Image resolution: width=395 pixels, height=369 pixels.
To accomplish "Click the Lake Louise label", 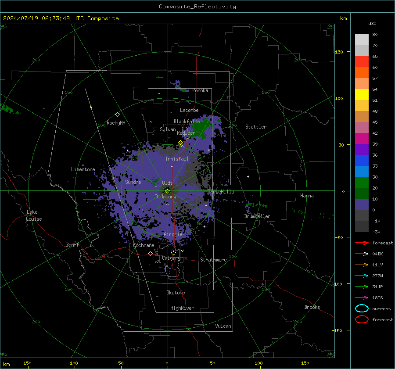I will click(x=34, y=215).
